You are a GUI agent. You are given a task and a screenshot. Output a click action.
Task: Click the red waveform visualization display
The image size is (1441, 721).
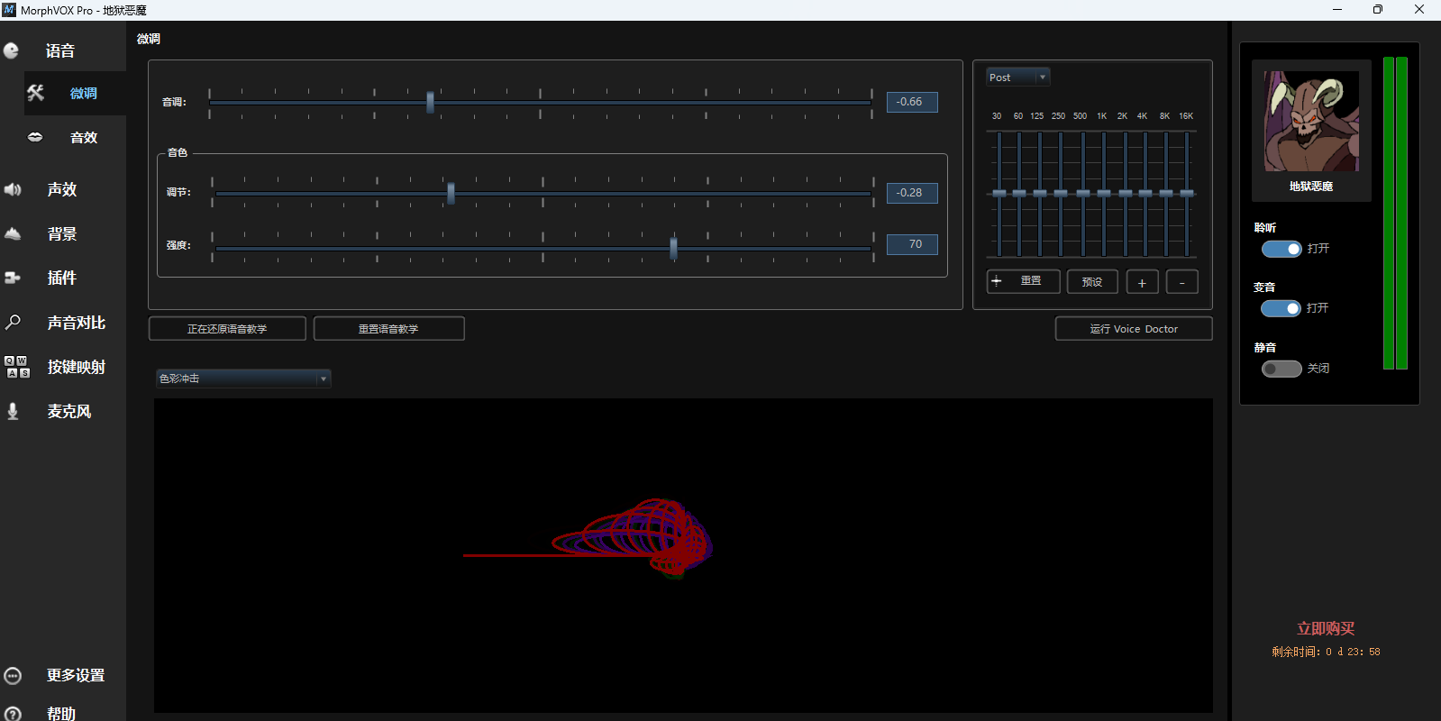click(x=683, y=555)
